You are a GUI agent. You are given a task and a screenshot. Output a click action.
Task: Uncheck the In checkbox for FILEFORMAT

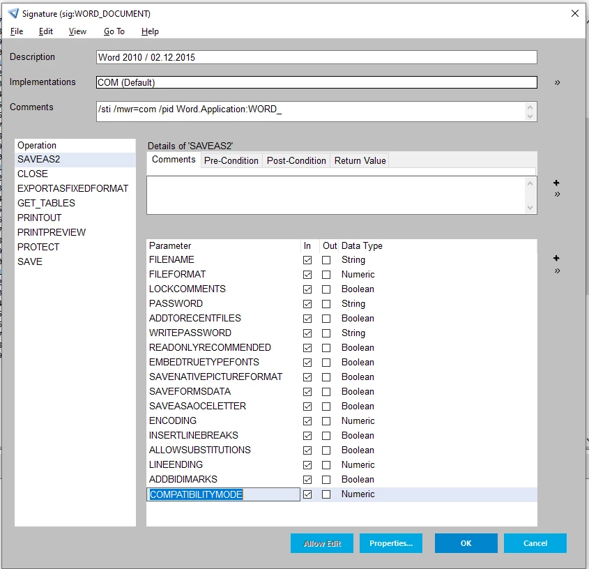pos(307,275)
